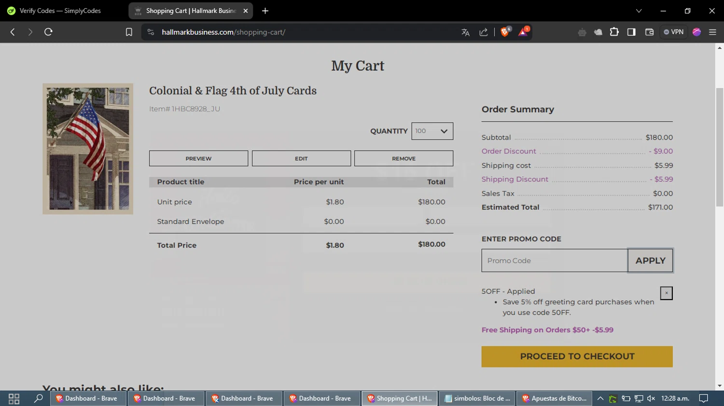The height and width of the screenshot is (406, 724).
Task: Switch to Apuestas de Bitco... taskbar window
Action: tap(554, 398)
